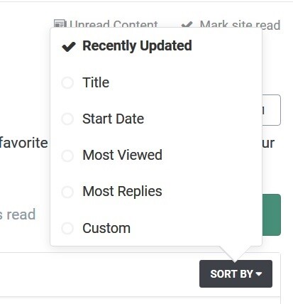Open the SORT BY dropdown button
Viewport: 293px width, 304px height.
pyautogui.click(x=236, y=274)
